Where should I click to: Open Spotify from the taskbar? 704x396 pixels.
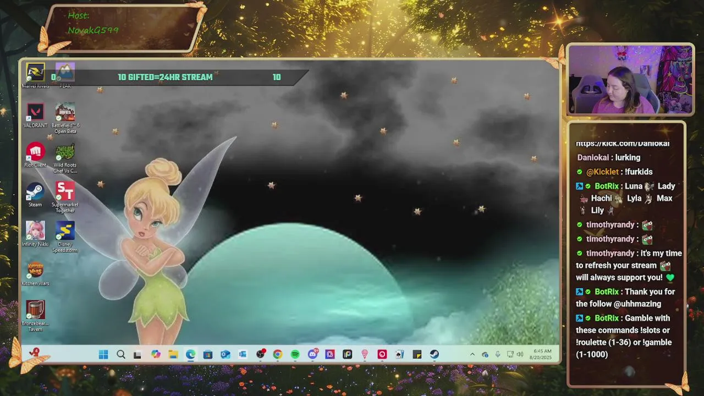(295, 355)
